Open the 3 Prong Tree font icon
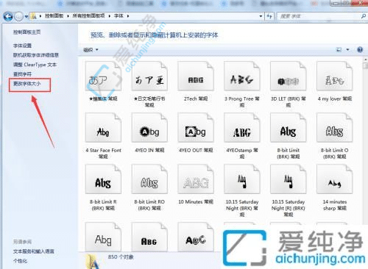 click(x=242, y=76)
